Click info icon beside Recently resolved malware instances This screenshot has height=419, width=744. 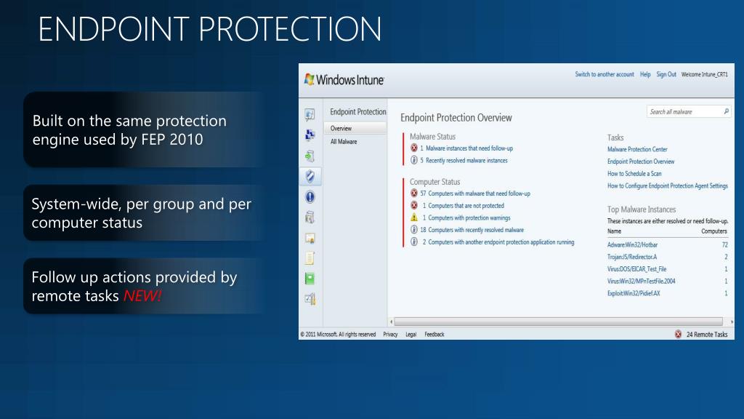pyautogui.click(x=414, y=160)
